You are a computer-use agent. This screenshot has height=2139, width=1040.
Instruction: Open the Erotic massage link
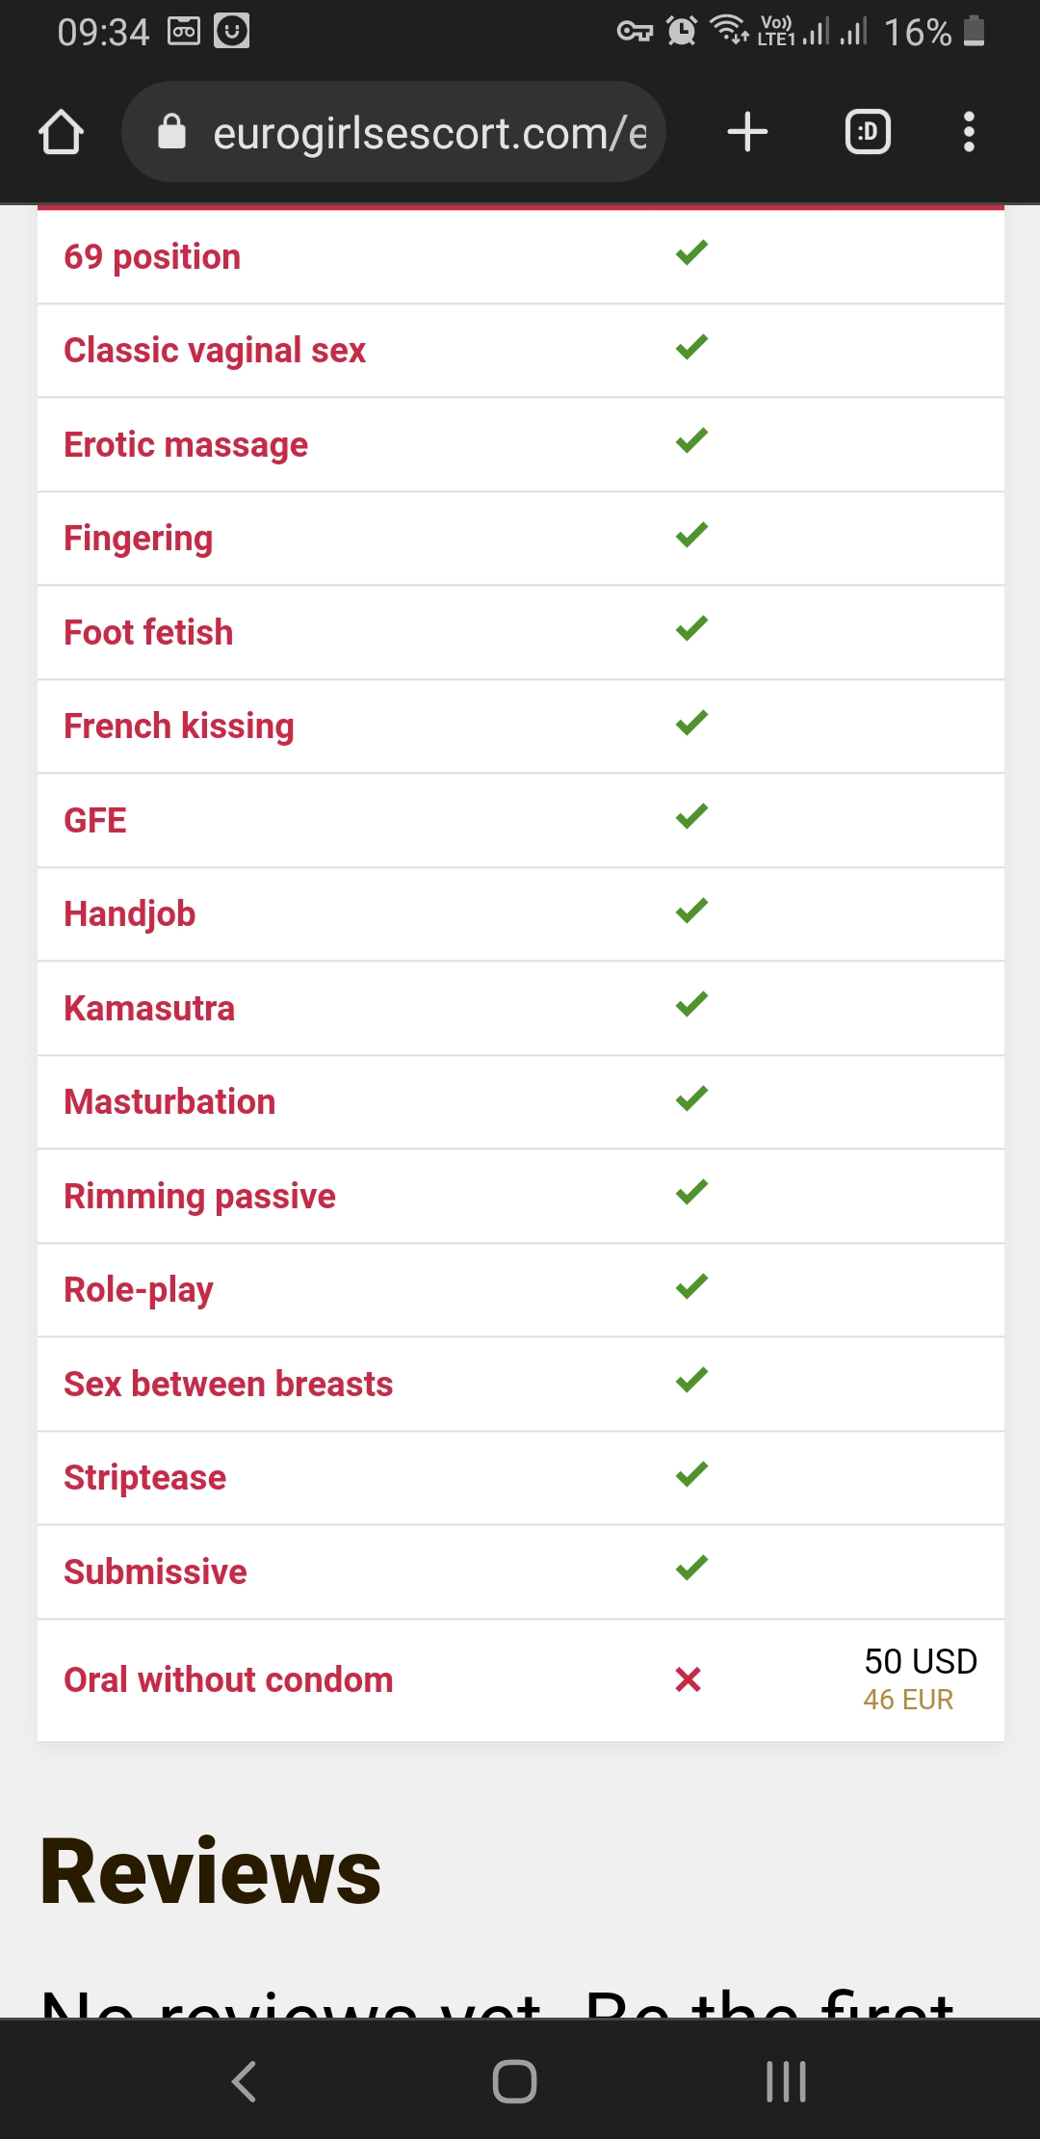click(x=186, y=444)
